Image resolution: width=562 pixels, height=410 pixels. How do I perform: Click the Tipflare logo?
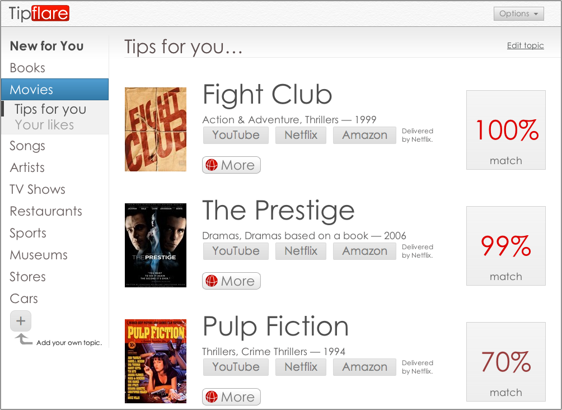pos(39,13)
